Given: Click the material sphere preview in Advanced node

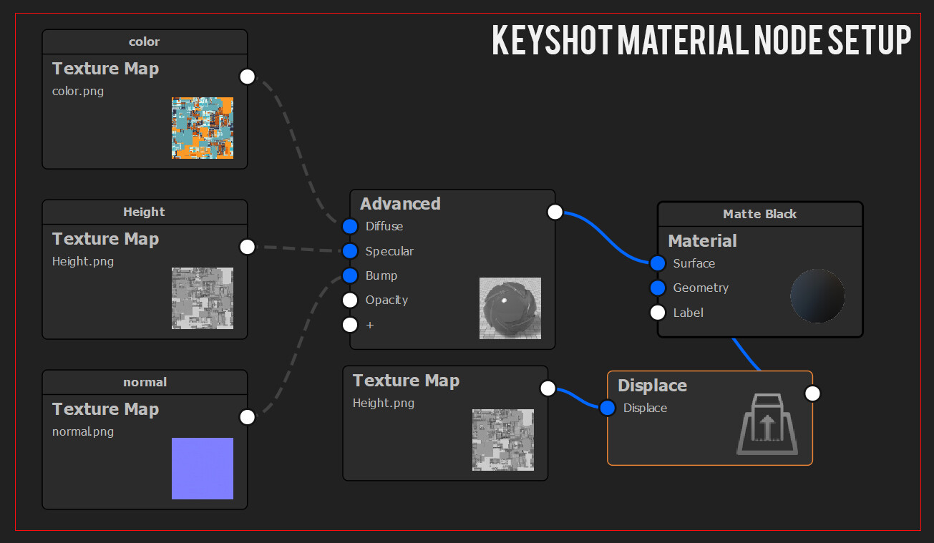Looking at the screenshot, I should (510, 309).
